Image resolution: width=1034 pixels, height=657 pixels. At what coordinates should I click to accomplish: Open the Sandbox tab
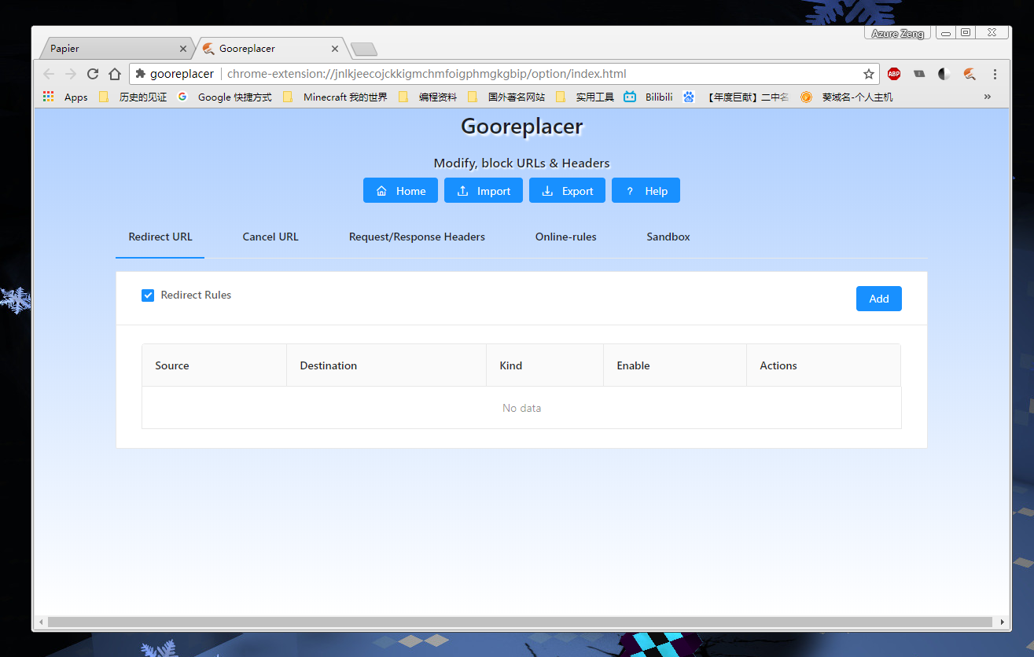[668, 237]
